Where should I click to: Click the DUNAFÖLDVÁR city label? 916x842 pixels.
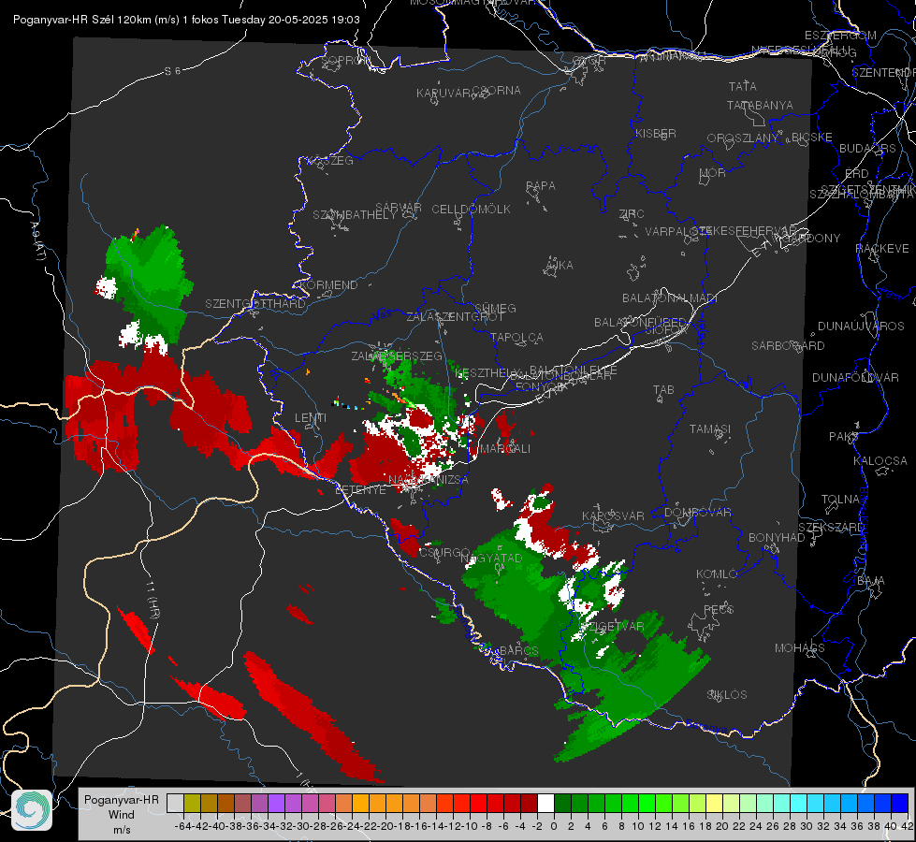[x=855, y=377]
